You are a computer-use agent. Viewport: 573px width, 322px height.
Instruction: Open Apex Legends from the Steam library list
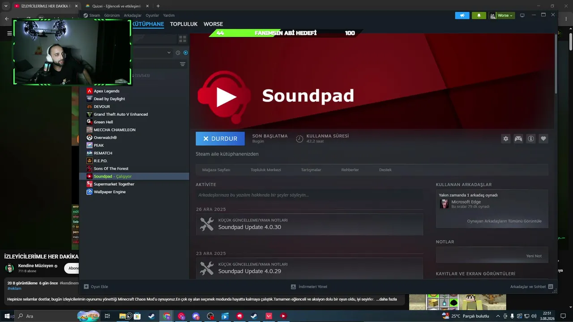pos(107,91)
